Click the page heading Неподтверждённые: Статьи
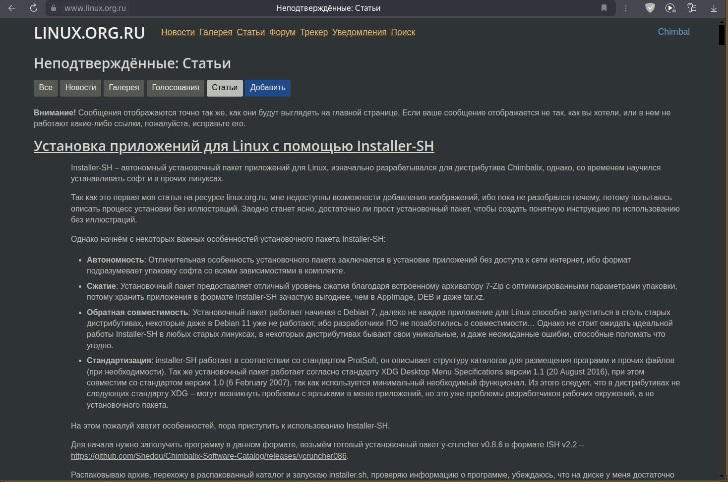 click(132, 63)
